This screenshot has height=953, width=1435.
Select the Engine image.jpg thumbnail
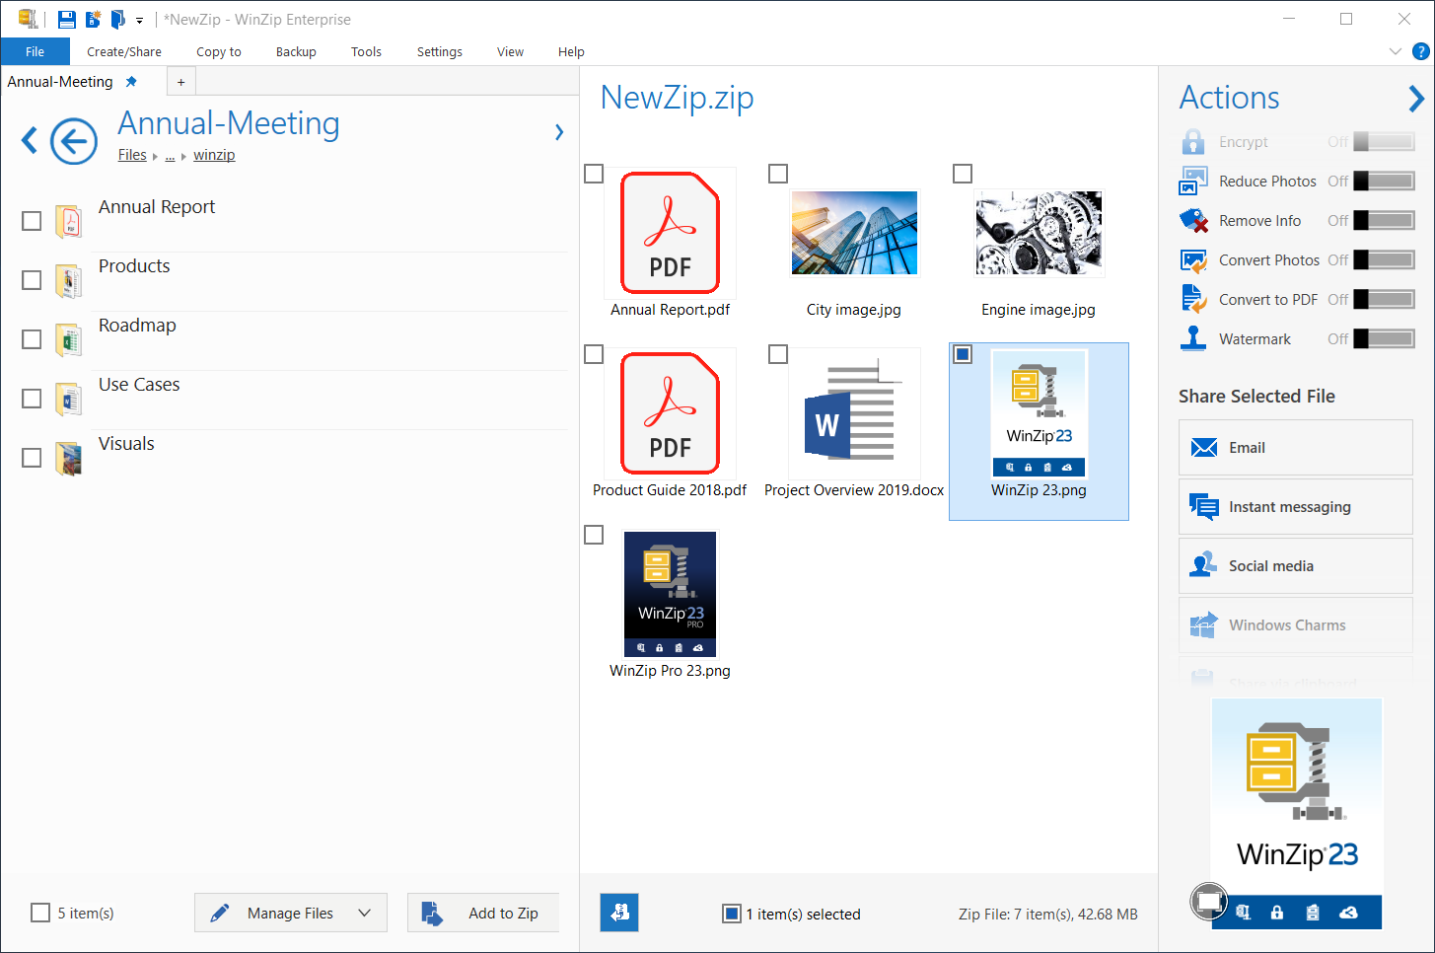click(1039, 234)
